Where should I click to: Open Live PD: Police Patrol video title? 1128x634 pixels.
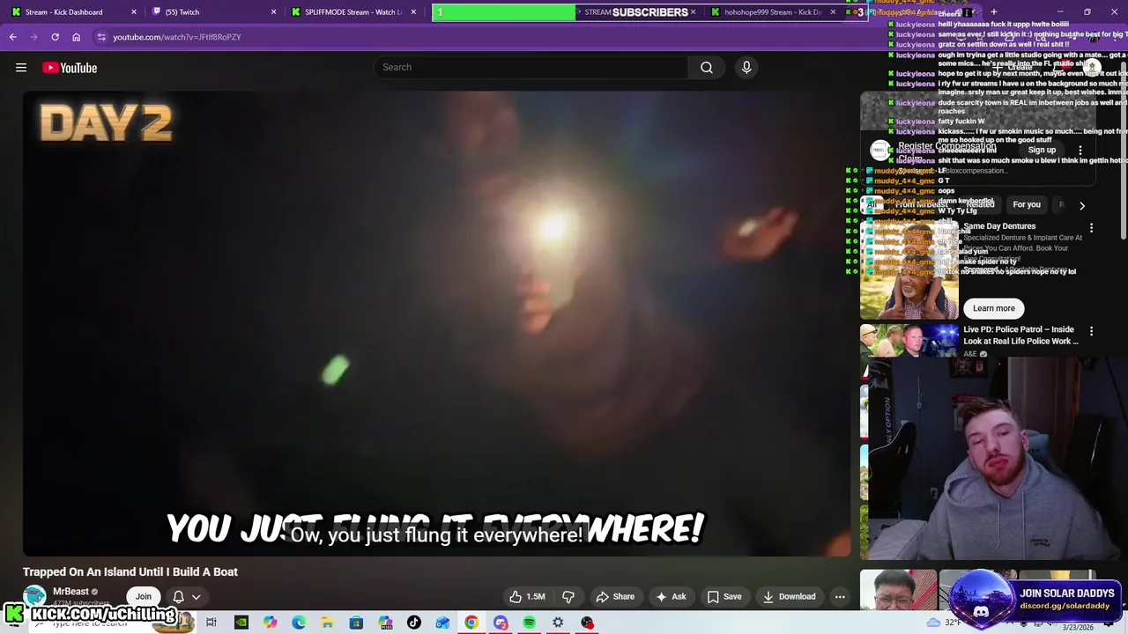tap(1020, 335)
